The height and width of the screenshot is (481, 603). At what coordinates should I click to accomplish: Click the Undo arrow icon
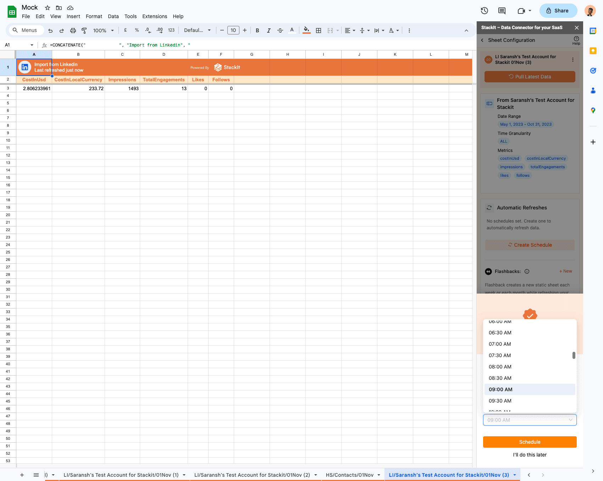click(x=50, y=31)
